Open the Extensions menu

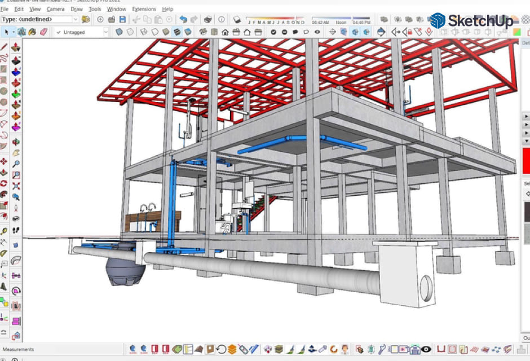coord(144,9)
